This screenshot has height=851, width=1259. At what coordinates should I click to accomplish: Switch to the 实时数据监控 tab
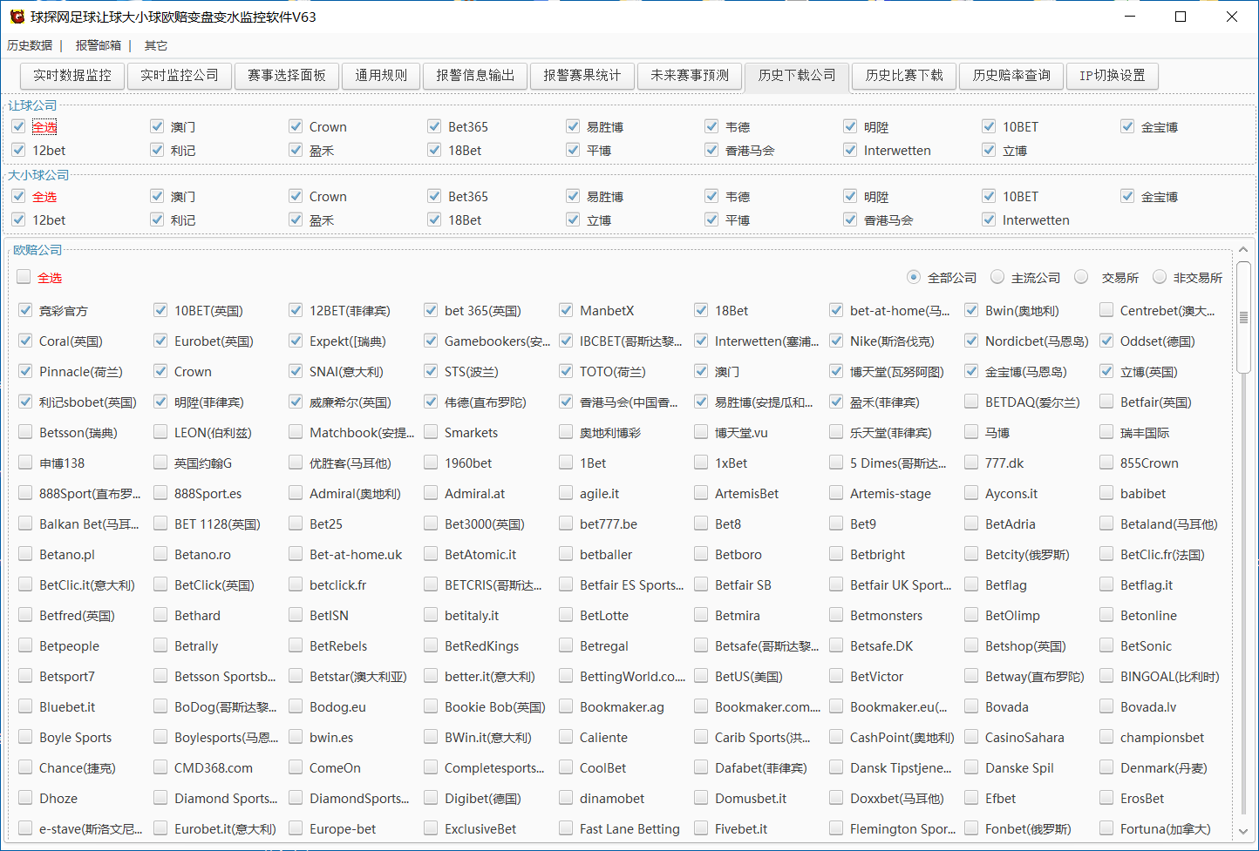[72, 76]
